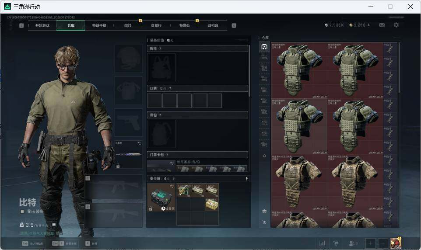The height and width of the screenshot is (250, 421).
Task: Click the next-tab key icon right of 改枪台
Action: tap(234, 25)
